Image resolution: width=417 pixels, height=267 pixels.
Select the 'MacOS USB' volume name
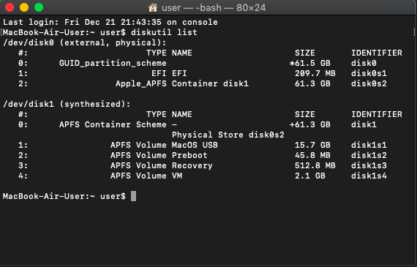point(195,145)
